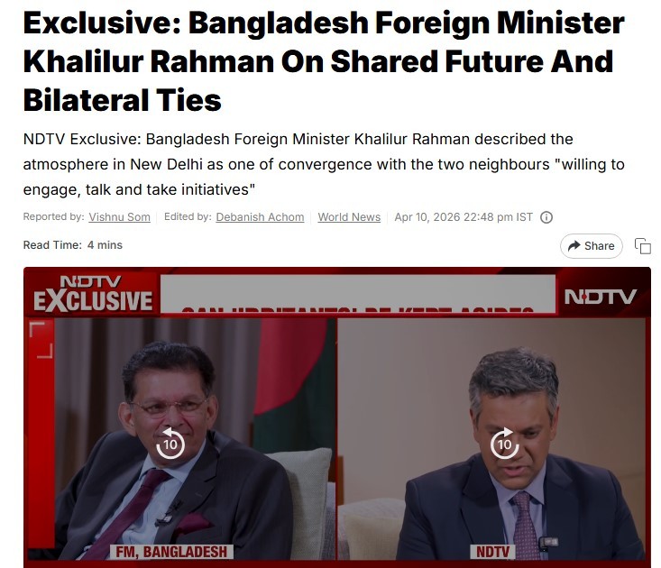Click the Read Time 4 mins label
Image resolution: width=661 pixels, height=568 pixels.
tap(72, 245)
